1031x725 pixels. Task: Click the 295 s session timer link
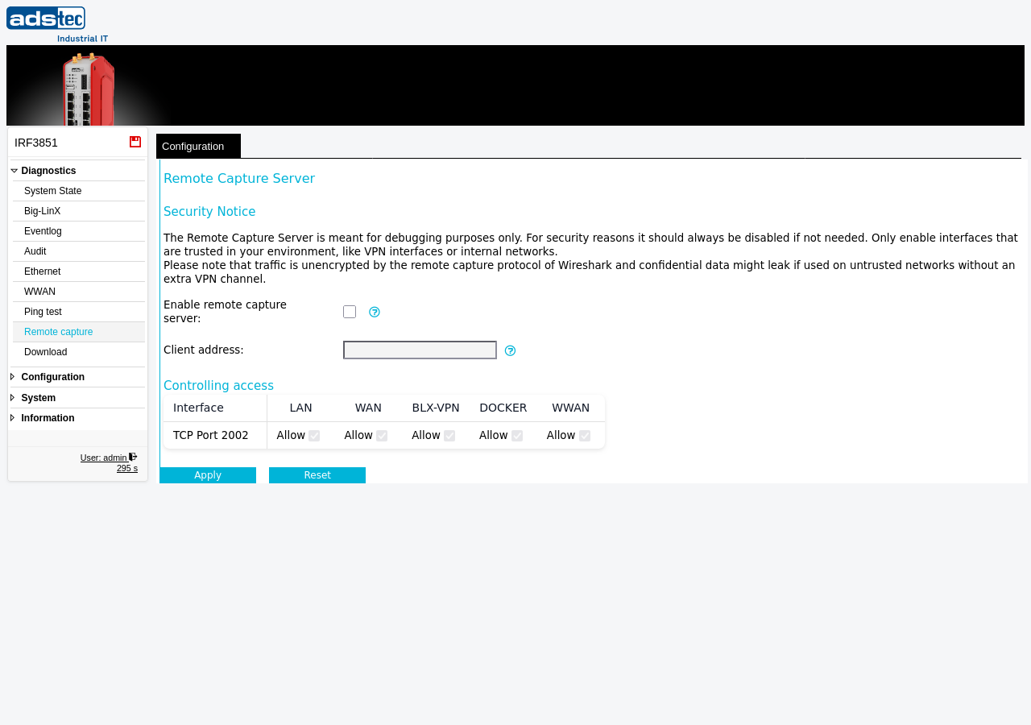click(127, 468)
